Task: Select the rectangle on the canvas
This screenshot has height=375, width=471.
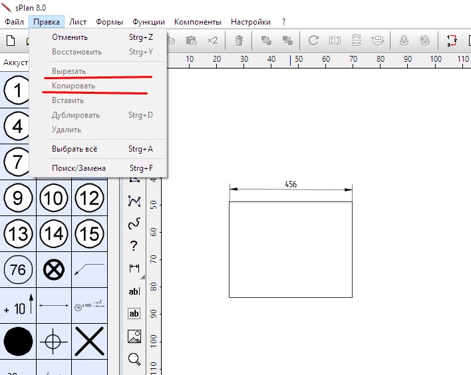Action: click(x=291, y=249)
